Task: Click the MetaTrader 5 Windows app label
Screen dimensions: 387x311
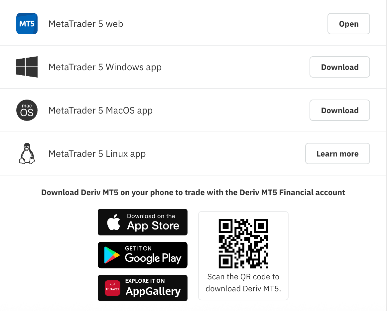Action: coord(105,67)
